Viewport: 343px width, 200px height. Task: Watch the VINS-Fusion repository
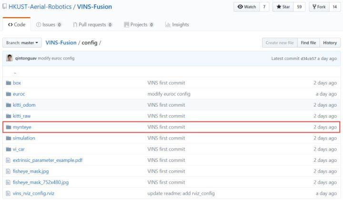click(x=247, y=7)
